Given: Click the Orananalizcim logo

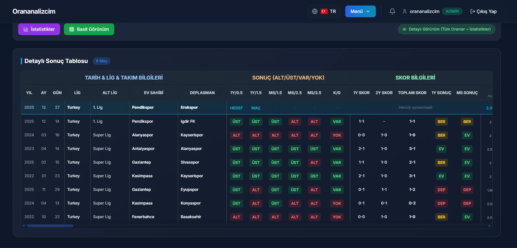Looking at the screenshot, I should point(34,11).
